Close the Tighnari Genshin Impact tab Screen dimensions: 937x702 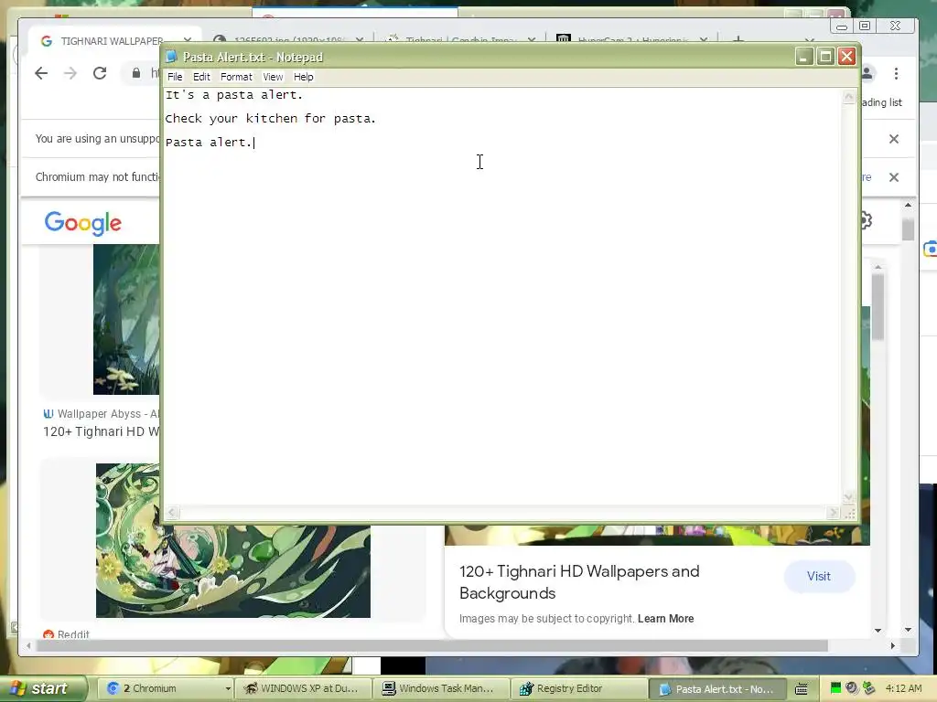532,40
